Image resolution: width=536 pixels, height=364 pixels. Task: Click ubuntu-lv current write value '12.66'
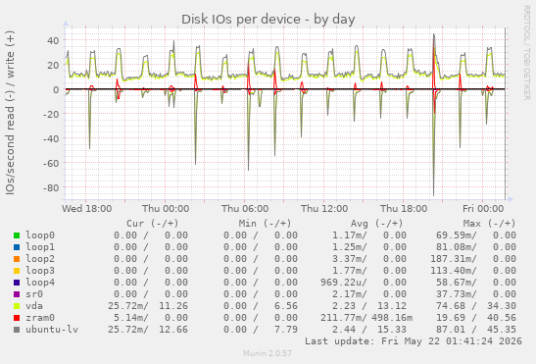pyautogui.click(x=173, y=330)
